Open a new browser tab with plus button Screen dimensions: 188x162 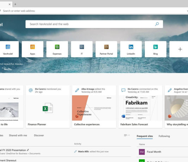click(x=15, y=4)
